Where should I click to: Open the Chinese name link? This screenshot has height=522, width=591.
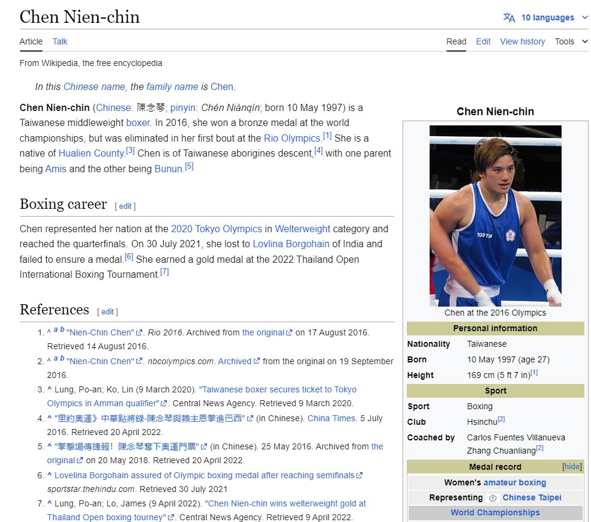(x=94, y=86)
